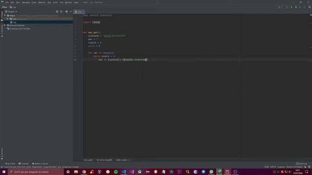The height and width of the screenshot is (175, 312).
Task: Click the fold marker beside the for loop
Action: click(82, 53)
